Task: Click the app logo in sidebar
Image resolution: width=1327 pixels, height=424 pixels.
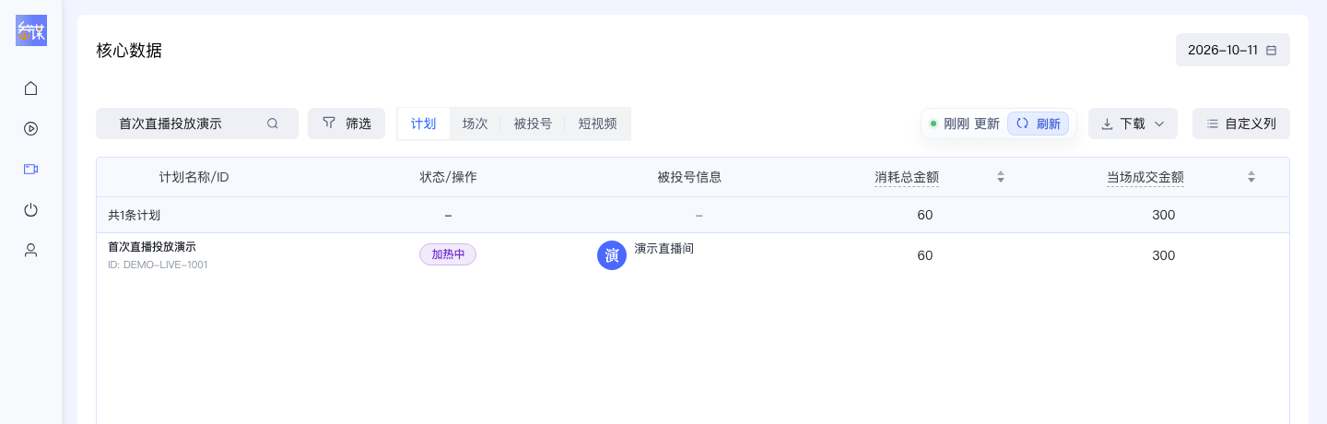Action: click(x=31, y=30)
